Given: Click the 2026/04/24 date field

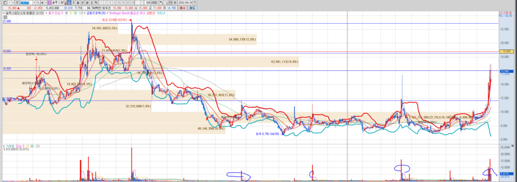Looking at the screenshot, I should [185, 3].
